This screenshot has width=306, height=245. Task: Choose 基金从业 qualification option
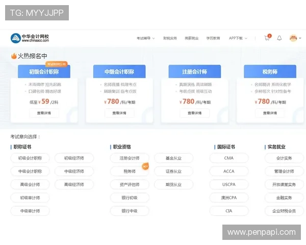click(174, 158)
